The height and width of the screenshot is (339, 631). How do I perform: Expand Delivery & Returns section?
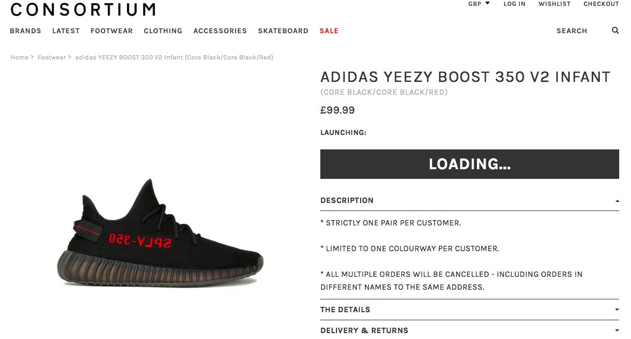[469, 330]
